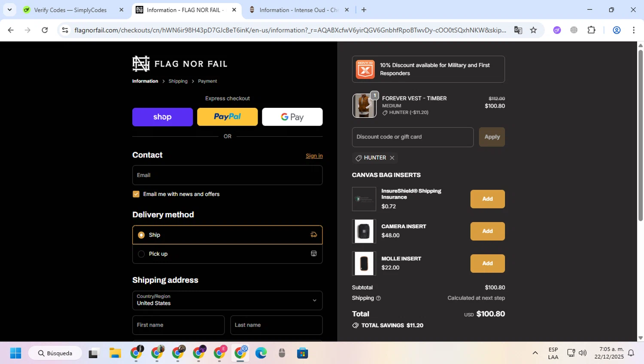Click the address bar URL

(x=290, y=30)
